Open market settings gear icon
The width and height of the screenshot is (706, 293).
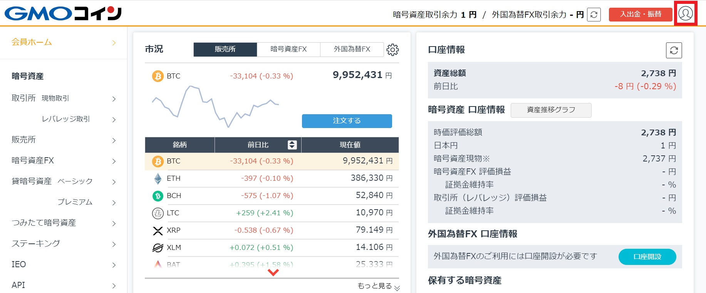click(x=392, y=50)
